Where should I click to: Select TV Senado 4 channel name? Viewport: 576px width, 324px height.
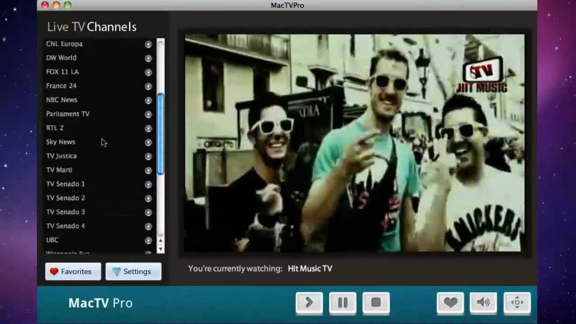65,226
